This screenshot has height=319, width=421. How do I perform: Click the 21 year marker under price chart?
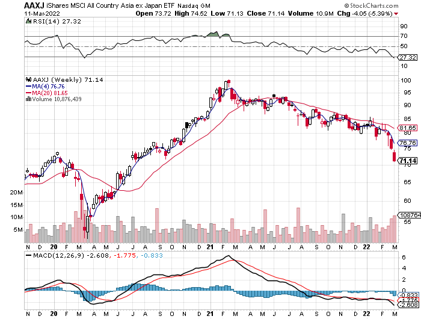point(210,247)
